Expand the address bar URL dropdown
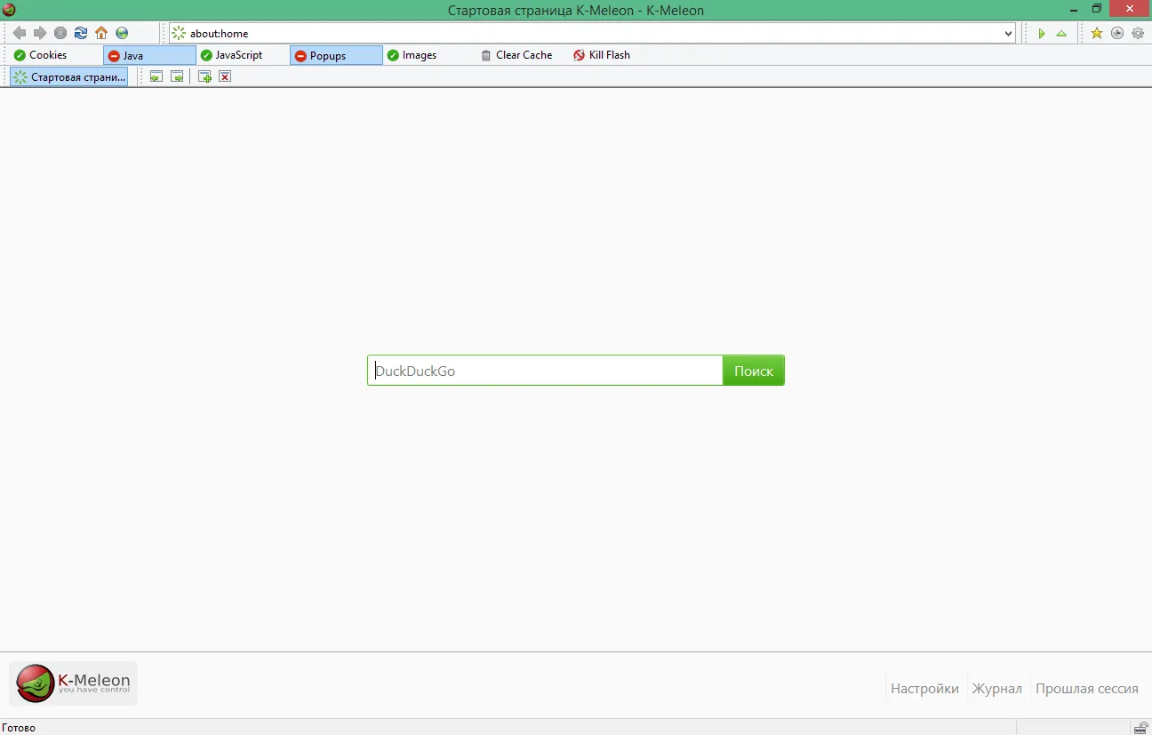Viewport: 1152px width, 735px height. pos(1008,34)
